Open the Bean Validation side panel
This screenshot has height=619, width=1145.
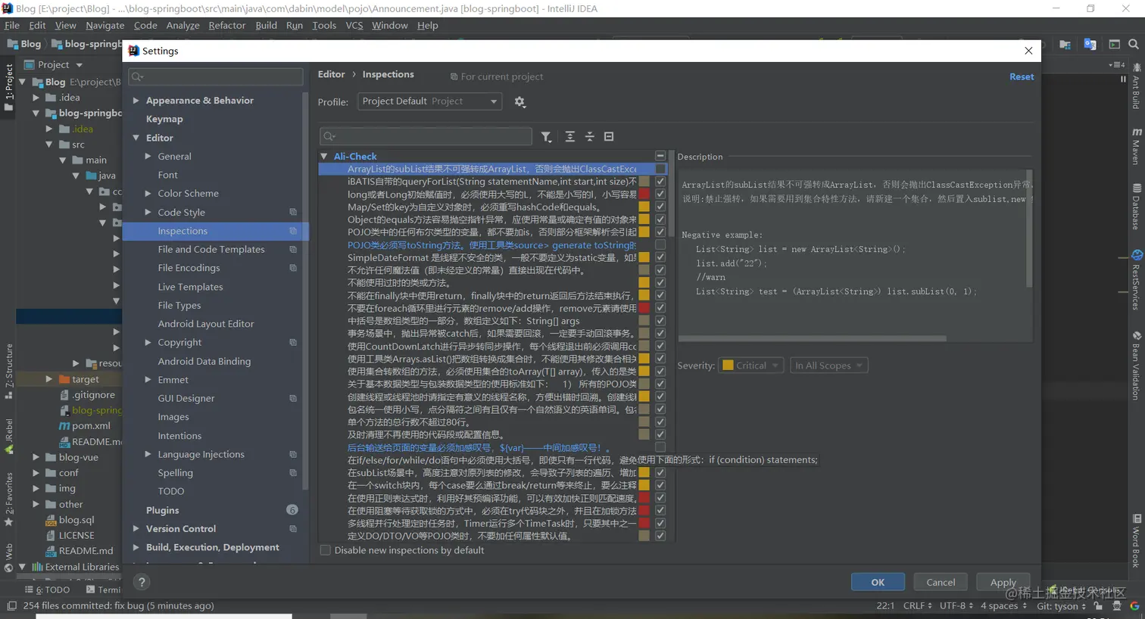pyautogui.click(x=1137, y=365)
